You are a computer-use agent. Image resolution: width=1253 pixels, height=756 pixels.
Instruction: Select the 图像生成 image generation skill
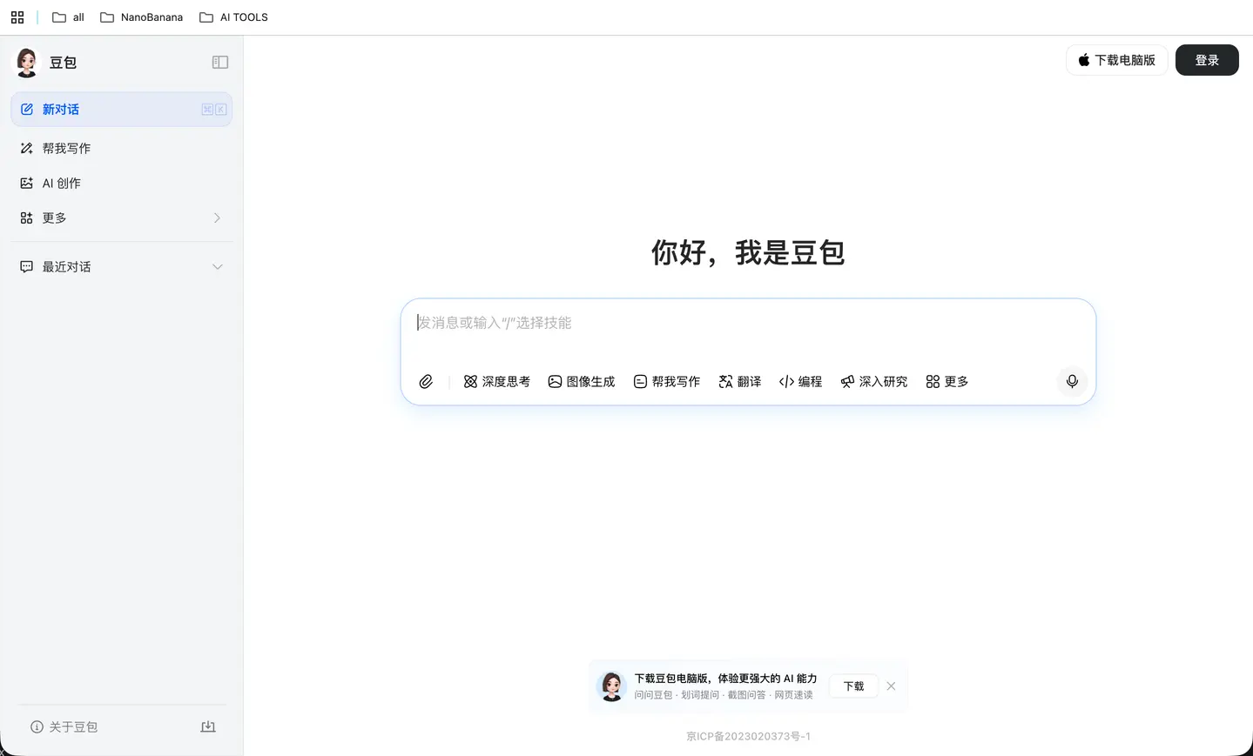[x=581, y=382]
